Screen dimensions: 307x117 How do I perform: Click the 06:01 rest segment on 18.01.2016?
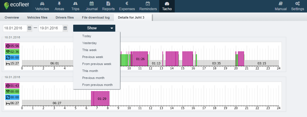click(x=48, y=63)
